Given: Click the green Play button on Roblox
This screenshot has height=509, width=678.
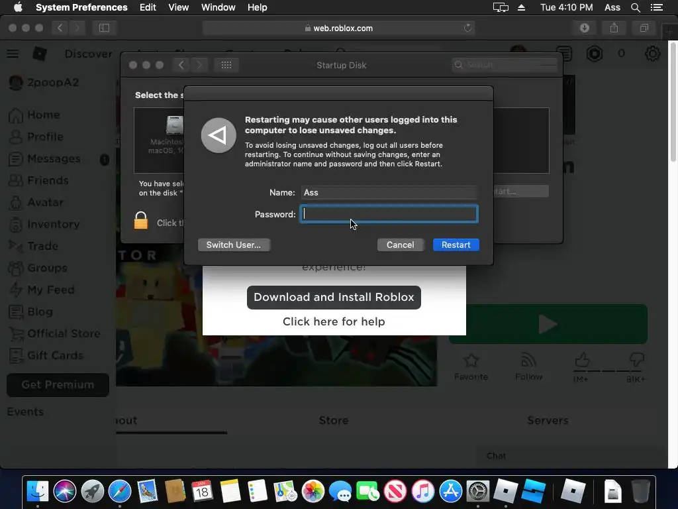Looking at the screenshot, I should [x=548, y=324].
